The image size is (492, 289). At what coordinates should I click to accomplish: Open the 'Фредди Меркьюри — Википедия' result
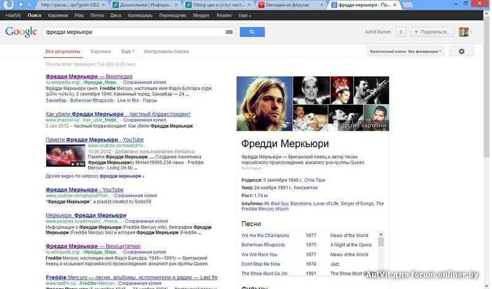[89, 76]
